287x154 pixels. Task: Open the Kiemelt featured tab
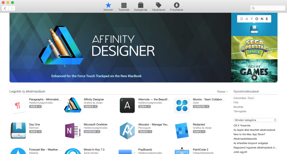(108, 7)
